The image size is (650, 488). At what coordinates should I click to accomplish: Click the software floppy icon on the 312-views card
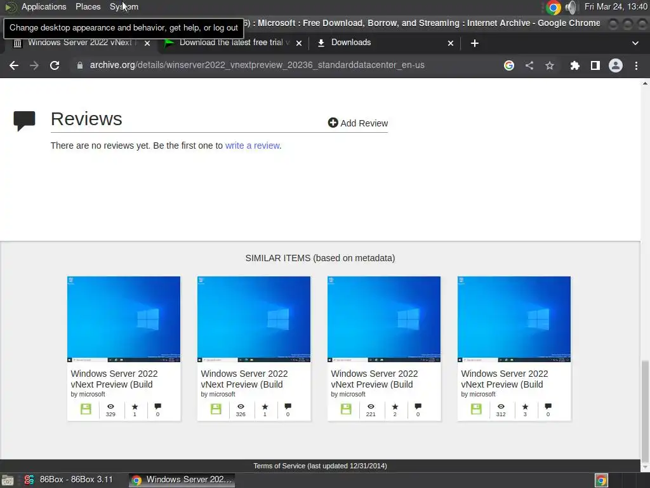tap(476, 409)
